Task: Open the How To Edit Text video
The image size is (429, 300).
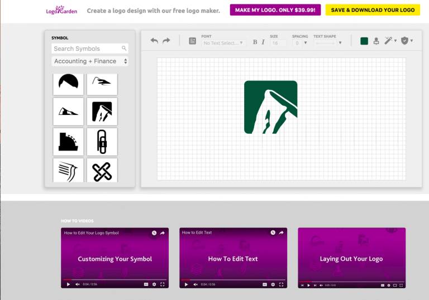Action: coord(233,259)
